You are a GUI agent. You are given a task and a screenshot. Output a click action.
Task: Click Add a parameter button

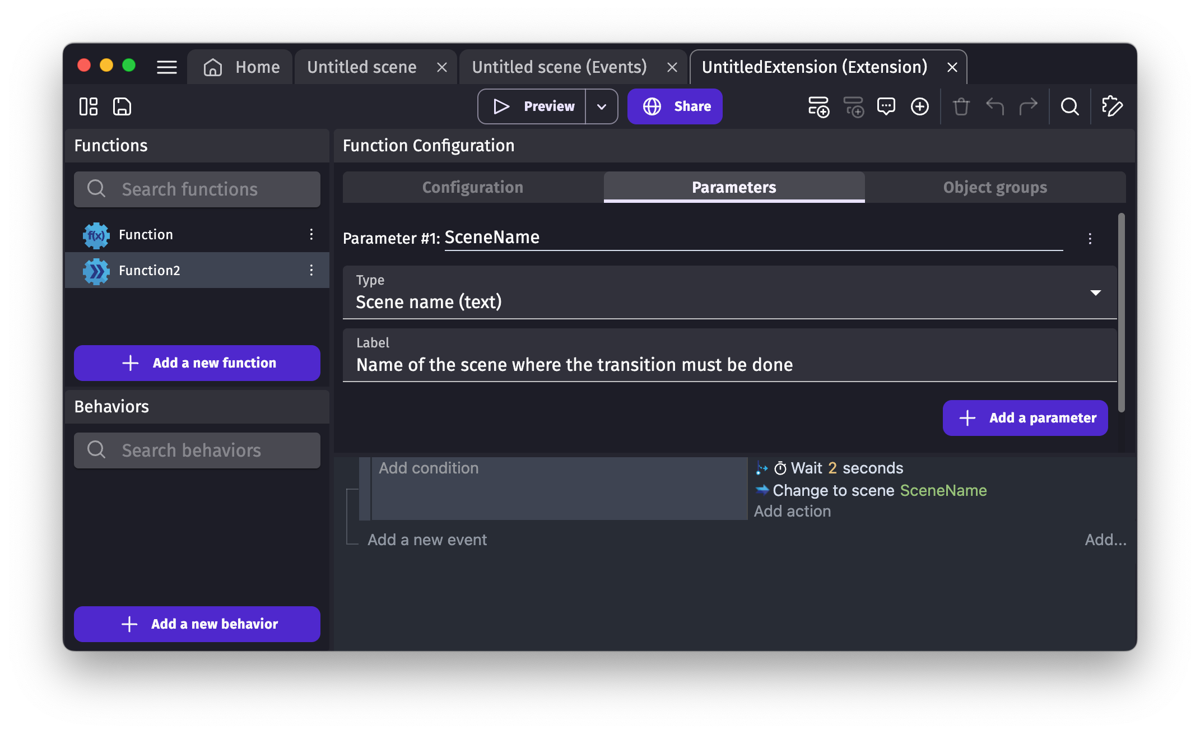coord(1025,418)
